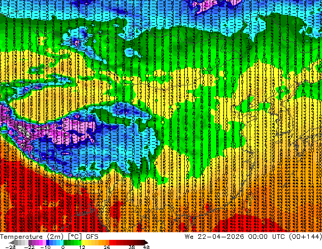Click the 0 legend label

[x=63, y=247]
